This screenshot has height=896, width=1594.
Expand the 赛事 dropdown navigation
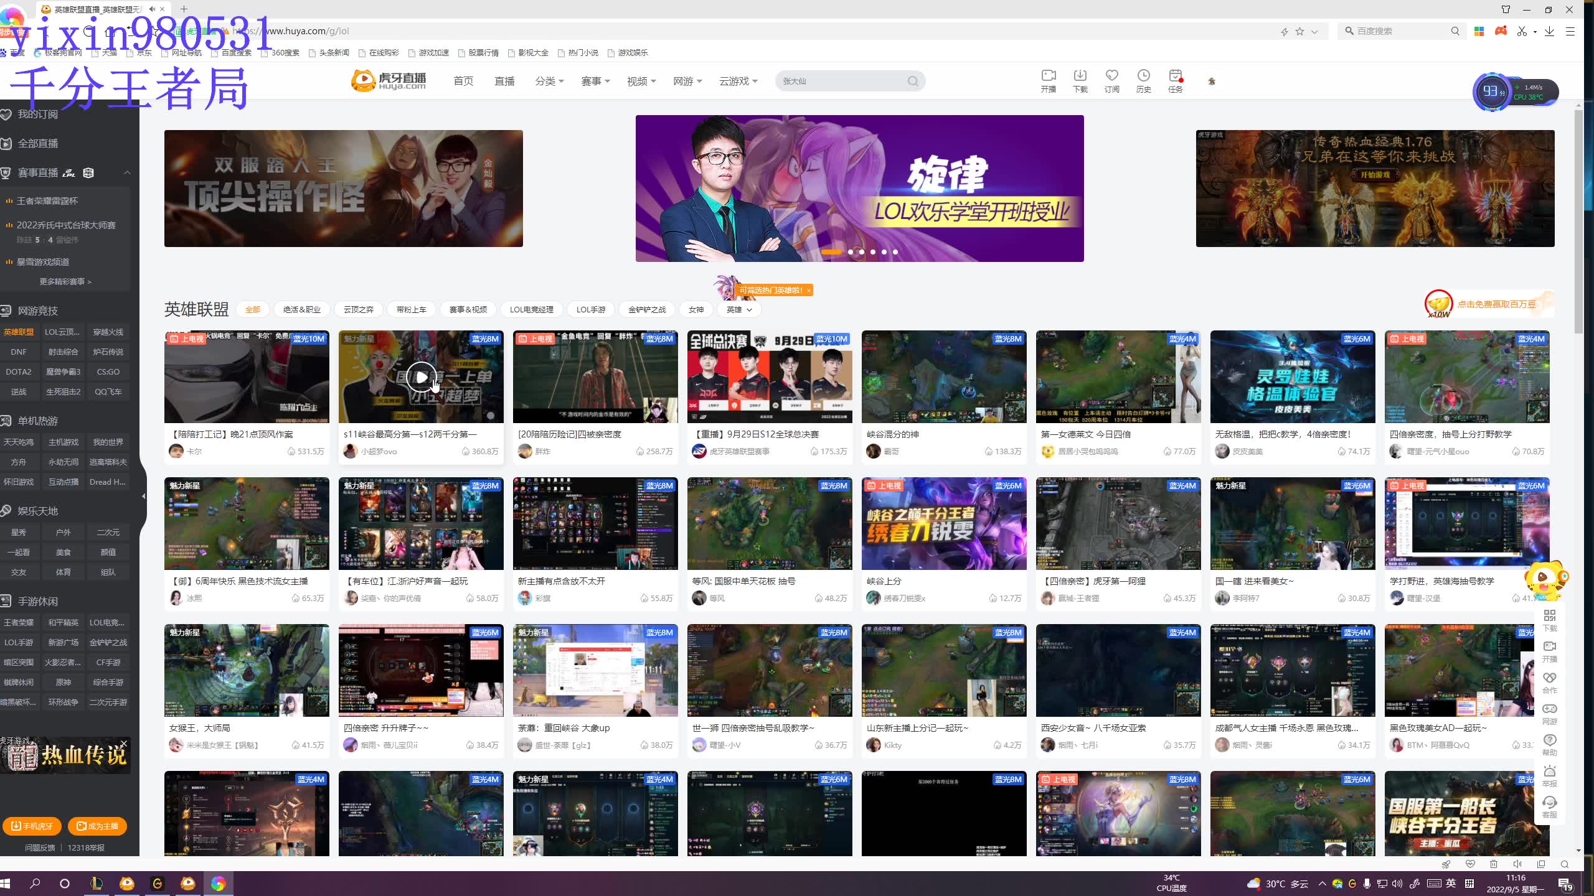point(595,80)
